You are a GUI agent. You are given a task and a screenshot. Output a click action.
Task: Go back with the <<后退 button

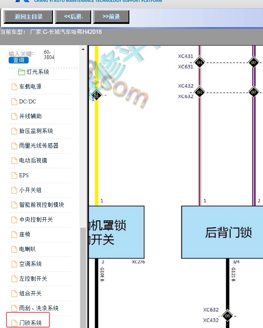[x=73, y=17]
